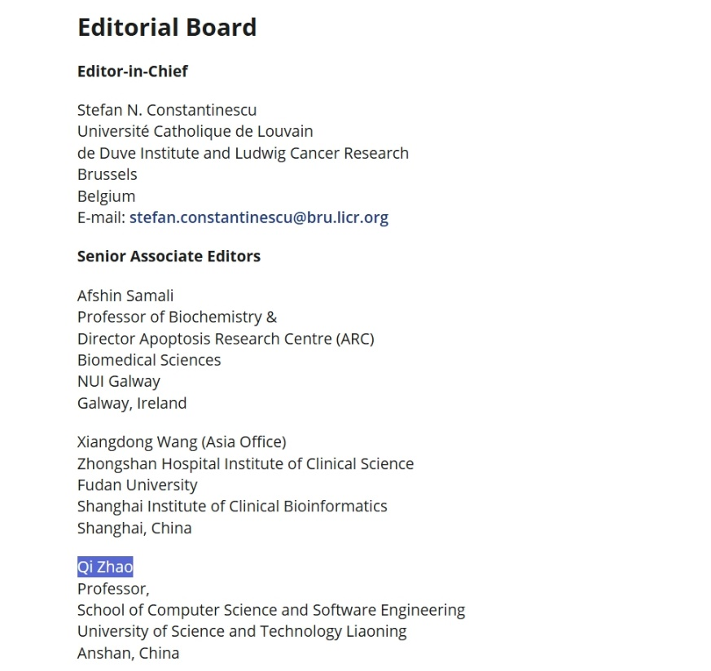This screenshot has width=711, height=671.
Task: Click the University of Science and Technology Liaoning text
Action: click(x=242, y=631)
